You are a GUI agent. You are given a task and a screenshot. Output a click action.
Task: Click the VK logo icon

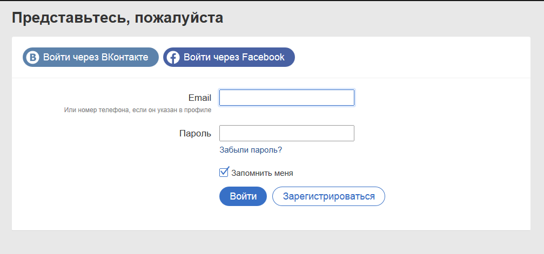pos(33,57)
